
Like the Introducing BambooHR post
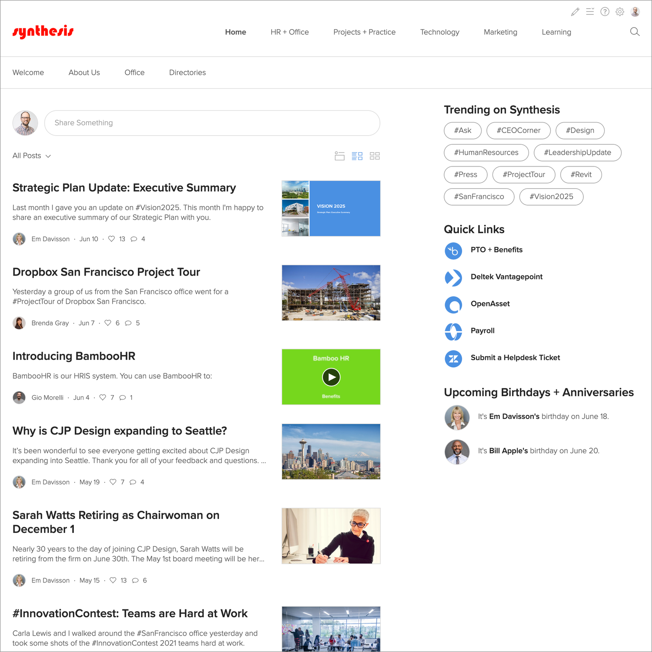(x=103, y=397)
